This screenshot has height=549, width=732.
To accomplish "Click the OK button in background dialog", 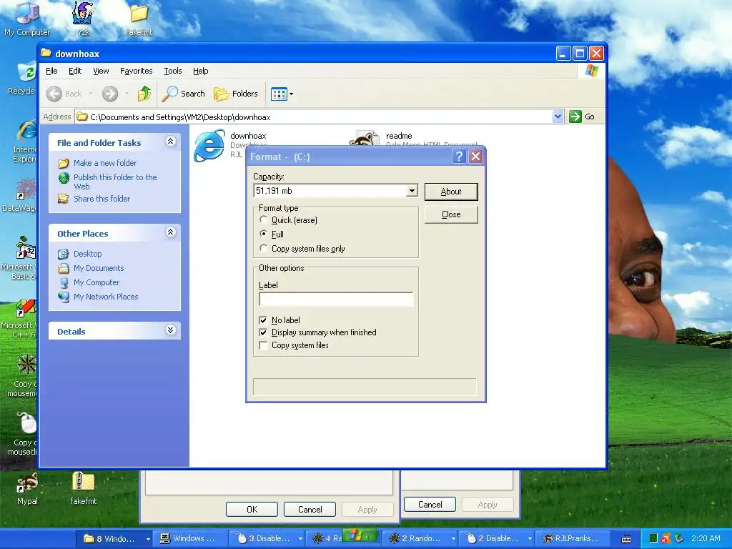I will tap(252, 509).
